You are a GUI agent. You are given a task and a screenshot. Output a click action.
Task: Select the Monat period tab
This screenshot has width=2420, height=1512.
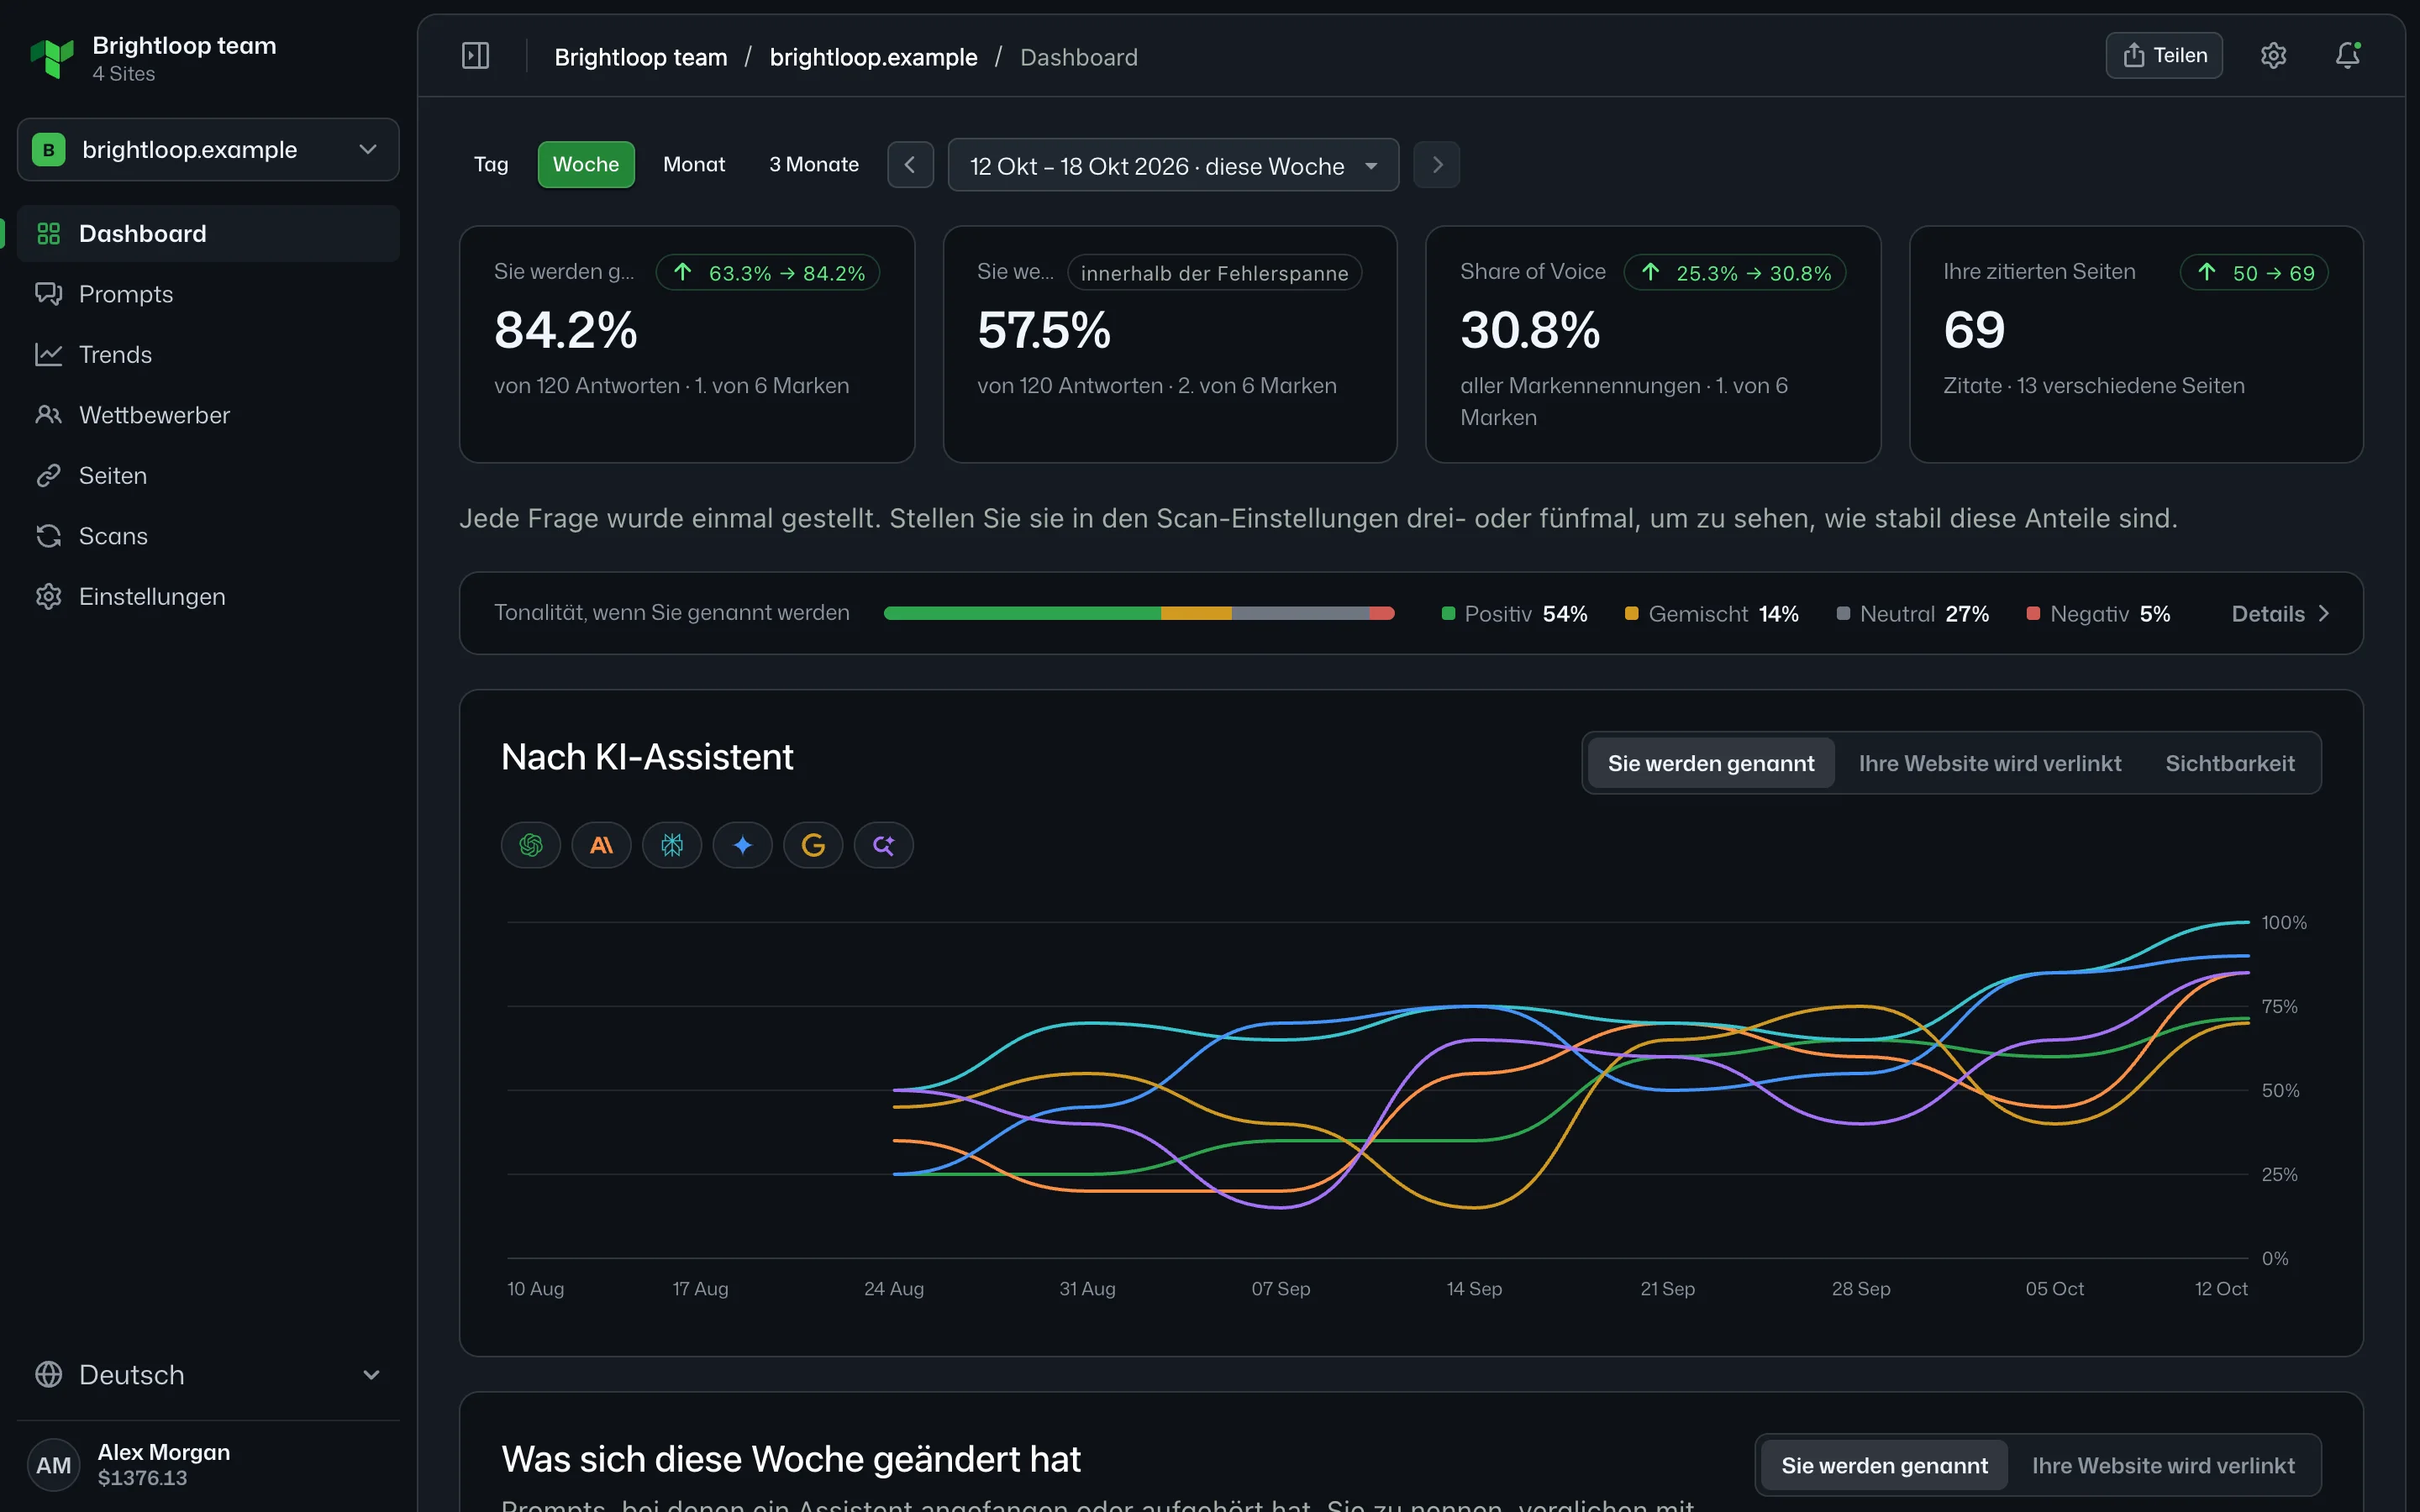click(694, 165)
